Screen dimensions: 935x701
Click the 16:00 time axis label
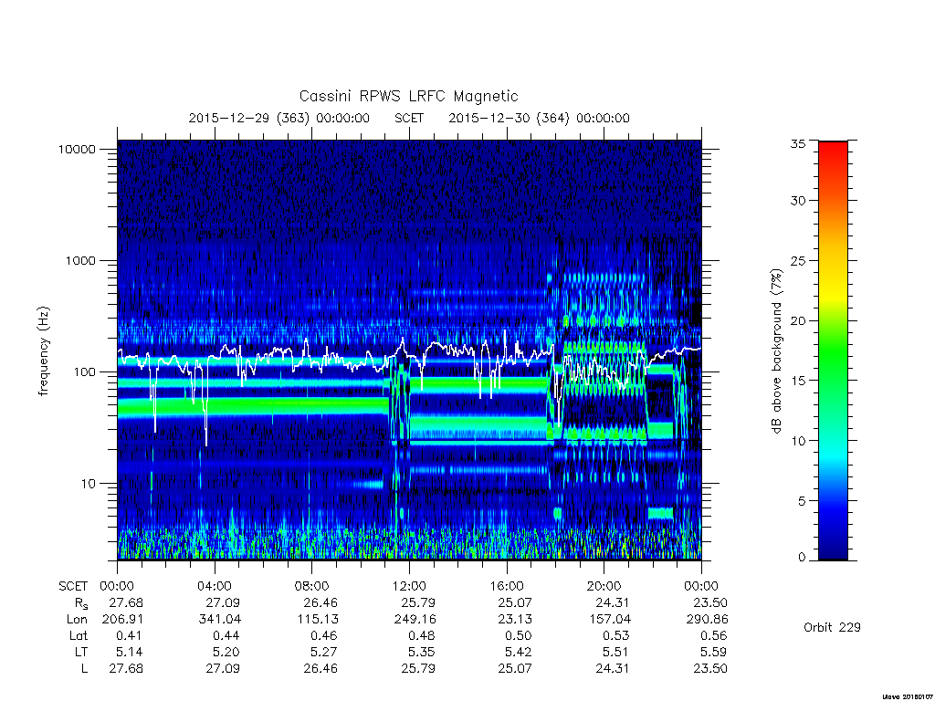(x=507, y=586)
